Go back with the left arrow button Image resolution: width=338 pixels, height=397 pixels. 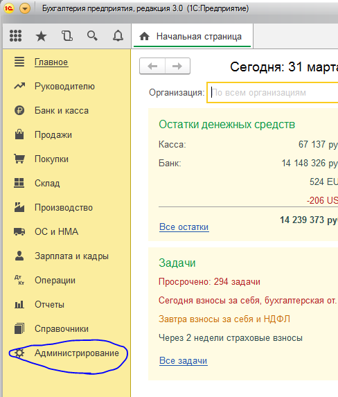152,66
